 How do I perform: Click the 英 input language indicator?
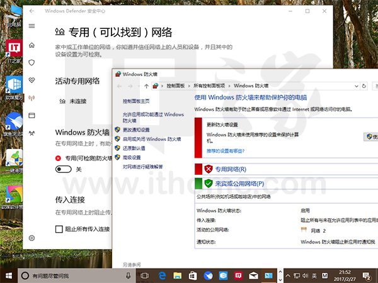pyautogui.click(x=314, y=276)
